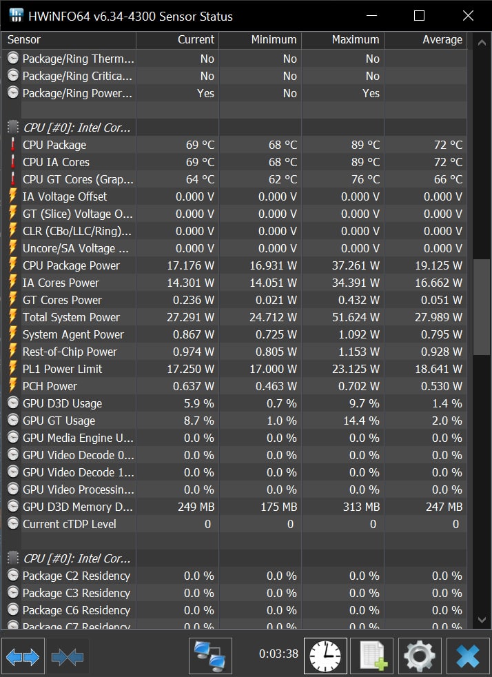
Task: Click the Package/Ring Power gauge icon
Action: point(13,93)
